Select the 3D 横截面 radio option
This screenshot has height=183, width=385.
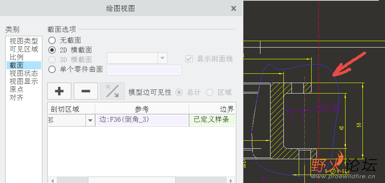click(x=52, y=60)
